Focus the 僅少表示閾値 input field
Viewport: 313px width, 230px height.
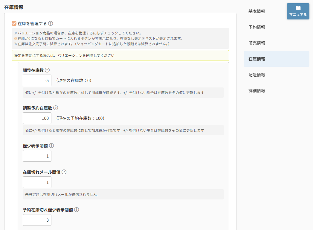[x=37, y=156]
